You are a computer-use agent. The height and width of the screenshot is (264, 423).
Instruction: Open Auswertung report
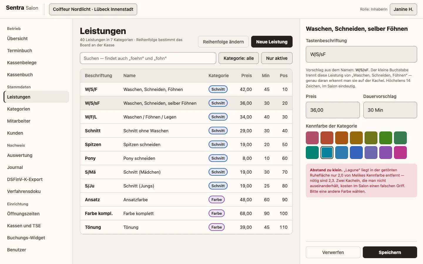[36, 155]
